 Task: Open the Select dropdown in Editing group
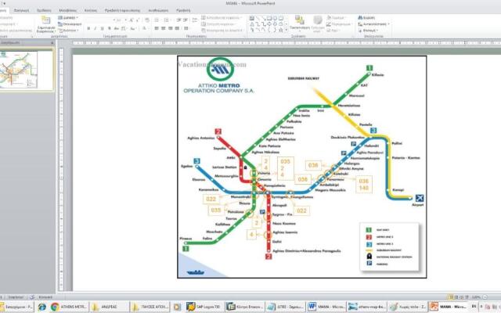coord(368,31)
